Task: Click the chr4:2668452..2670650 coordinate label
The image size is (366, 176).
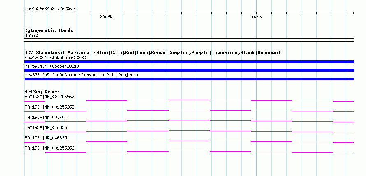Action: tap(51, 9)
